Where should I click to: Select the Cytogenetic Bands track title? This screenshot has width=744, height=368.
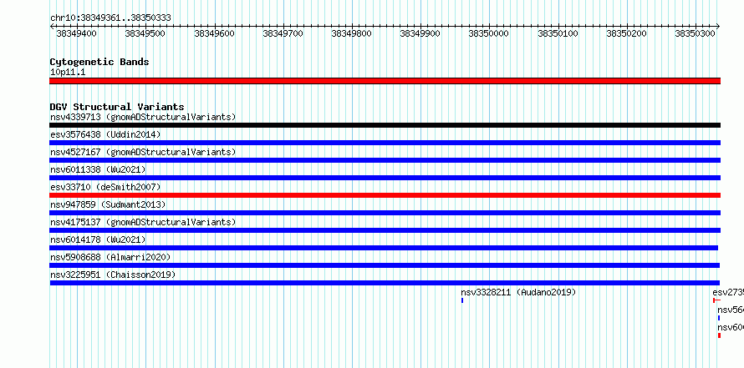pos(99,62)
